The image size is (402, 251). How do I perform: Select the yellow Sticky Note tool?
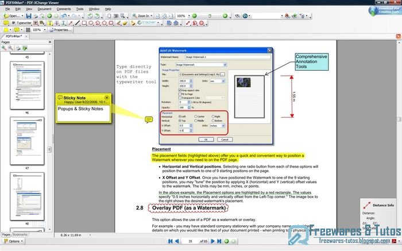coord(6,23)
